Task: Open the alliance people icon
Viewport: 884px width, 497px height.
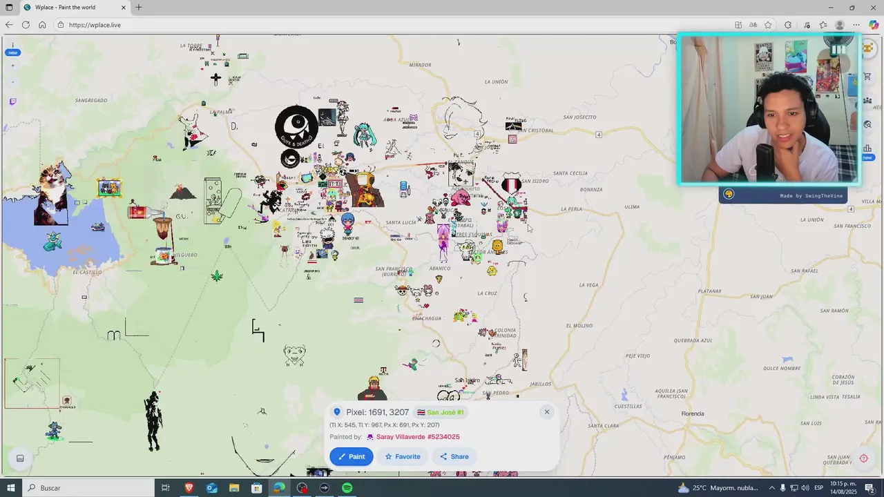Action: click(x=867, y=101)
